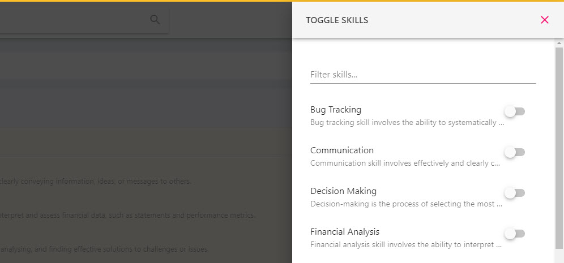
Task: Select the Financial Analysis skill title
Action: click(x=345, y=232)
